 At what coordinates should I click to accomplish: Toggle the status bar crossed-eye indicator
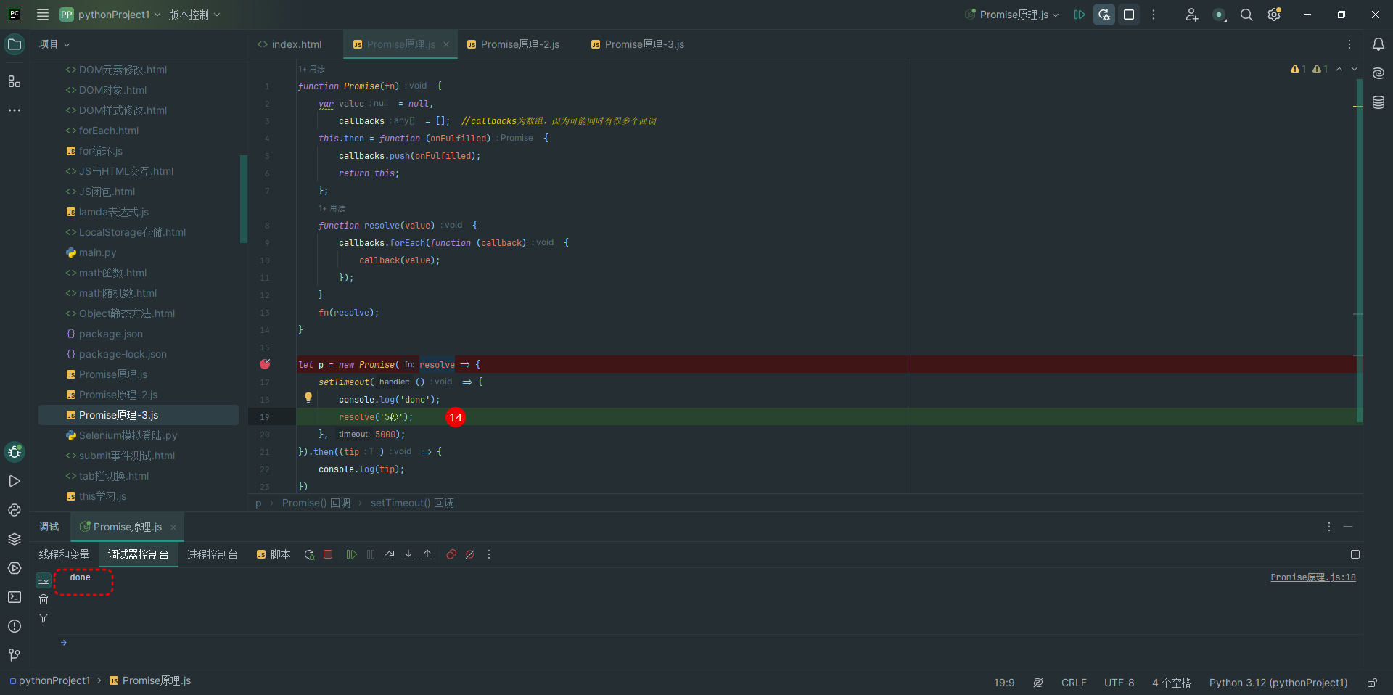click(1038, 683)
